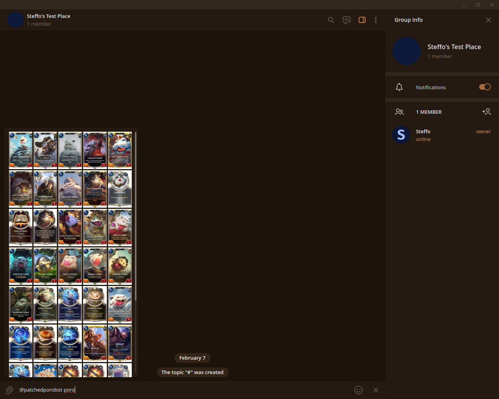Screen dimensions: 499x399
Task: Click the notifications bell icon
Action: click(x=399, y=87)
